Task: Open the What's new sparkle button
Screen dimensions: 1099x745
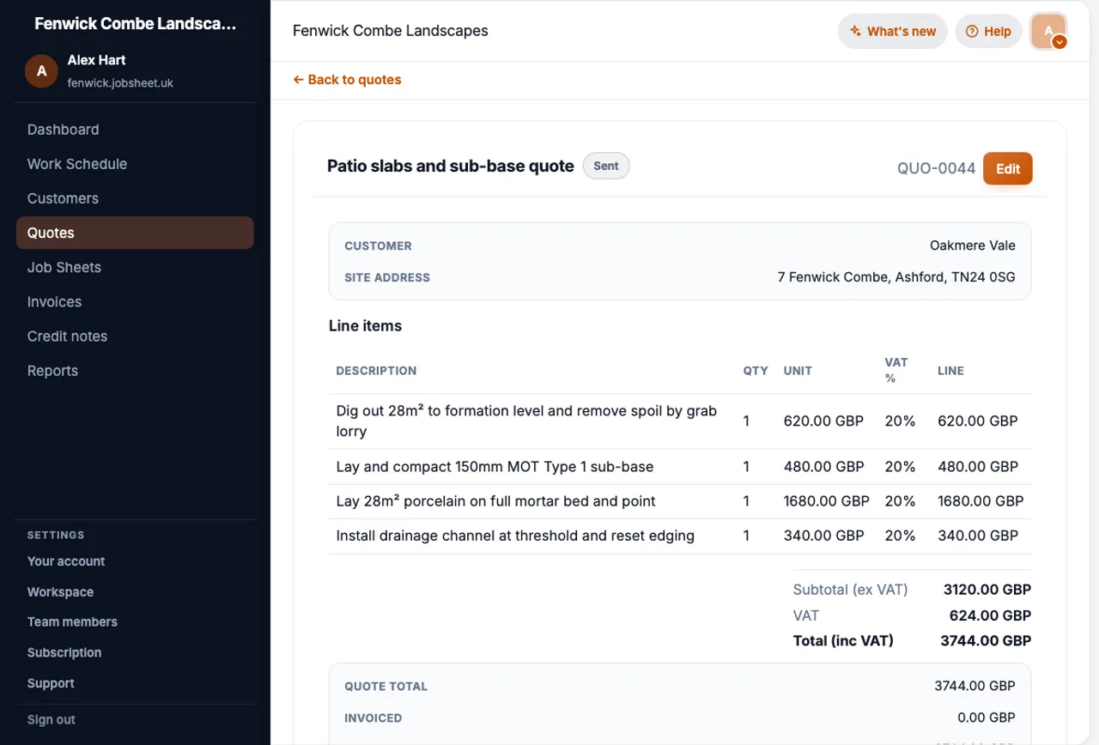Action: pos(893,32)
